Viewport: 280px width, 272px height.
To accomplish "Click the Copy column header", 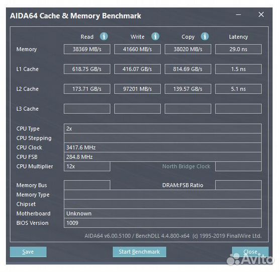I will point(188,37).
